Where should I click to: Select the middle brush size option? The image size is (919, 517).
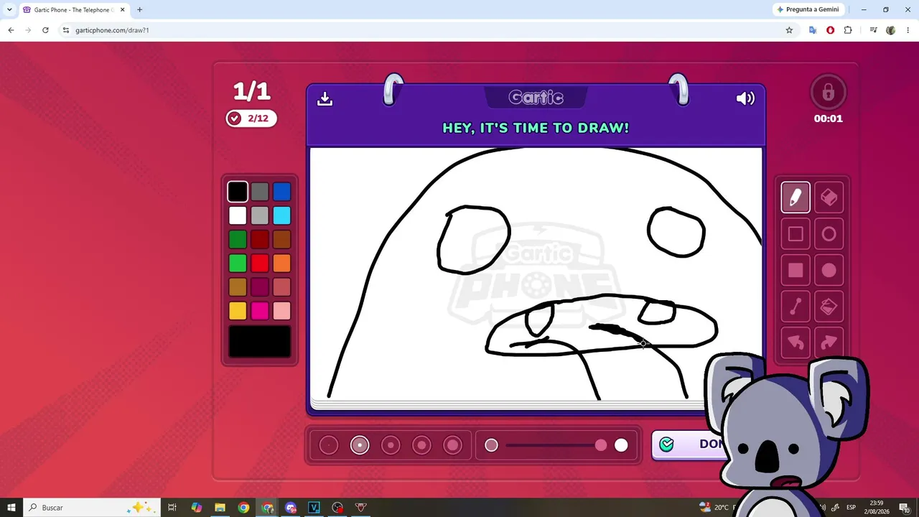pos(391,445)
